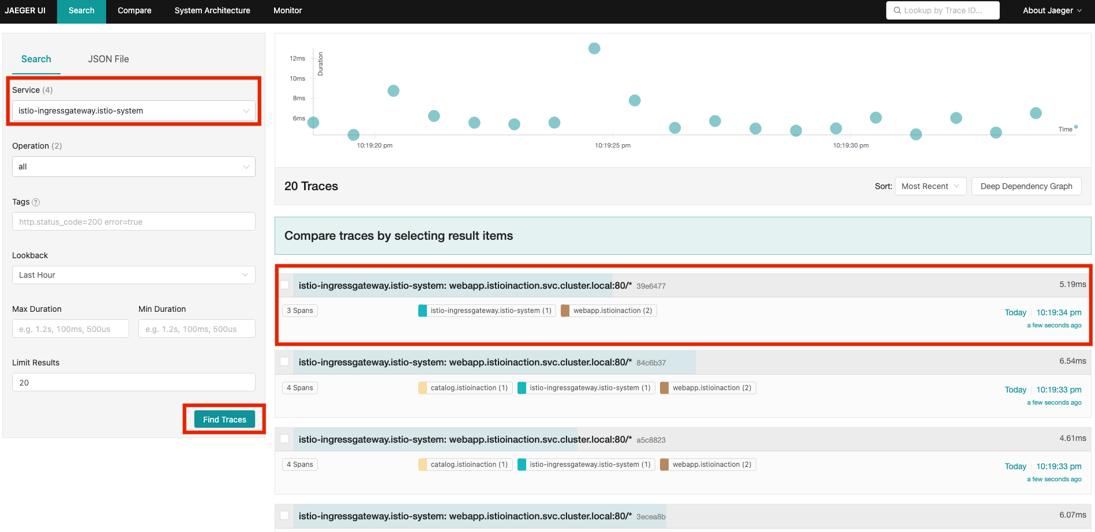Click the search magnifier in Lookup by Trace ID

[x=897, y=10]
